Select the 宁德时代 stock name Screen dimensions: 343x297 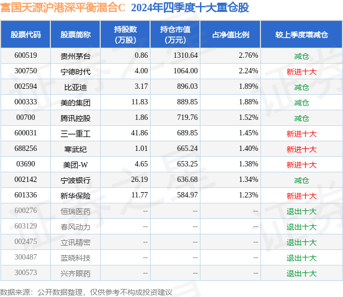[76, 72]
